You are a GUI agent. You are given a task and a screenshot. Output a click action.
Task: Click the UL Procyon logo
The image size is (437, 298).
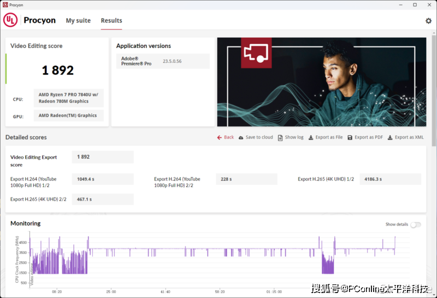[x=29, y=20]
